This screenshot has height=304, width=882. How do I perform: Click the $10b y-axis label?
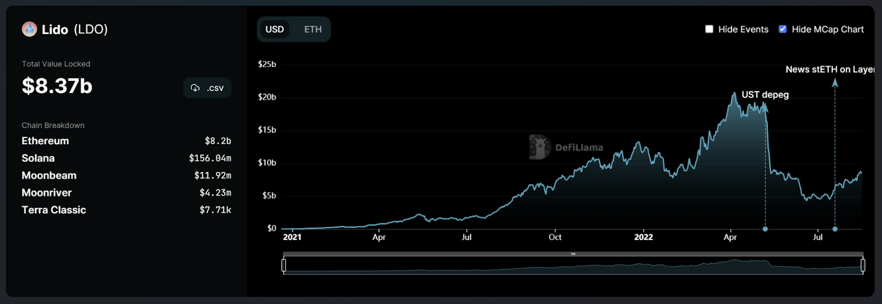click(267, 162)
